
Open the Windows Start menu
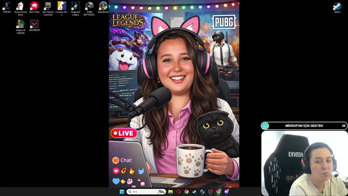(x=122, y=192)
